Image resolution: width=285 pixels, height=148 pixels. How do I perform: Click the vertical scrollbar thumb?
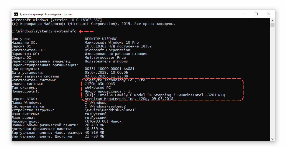tap(272, 25)
